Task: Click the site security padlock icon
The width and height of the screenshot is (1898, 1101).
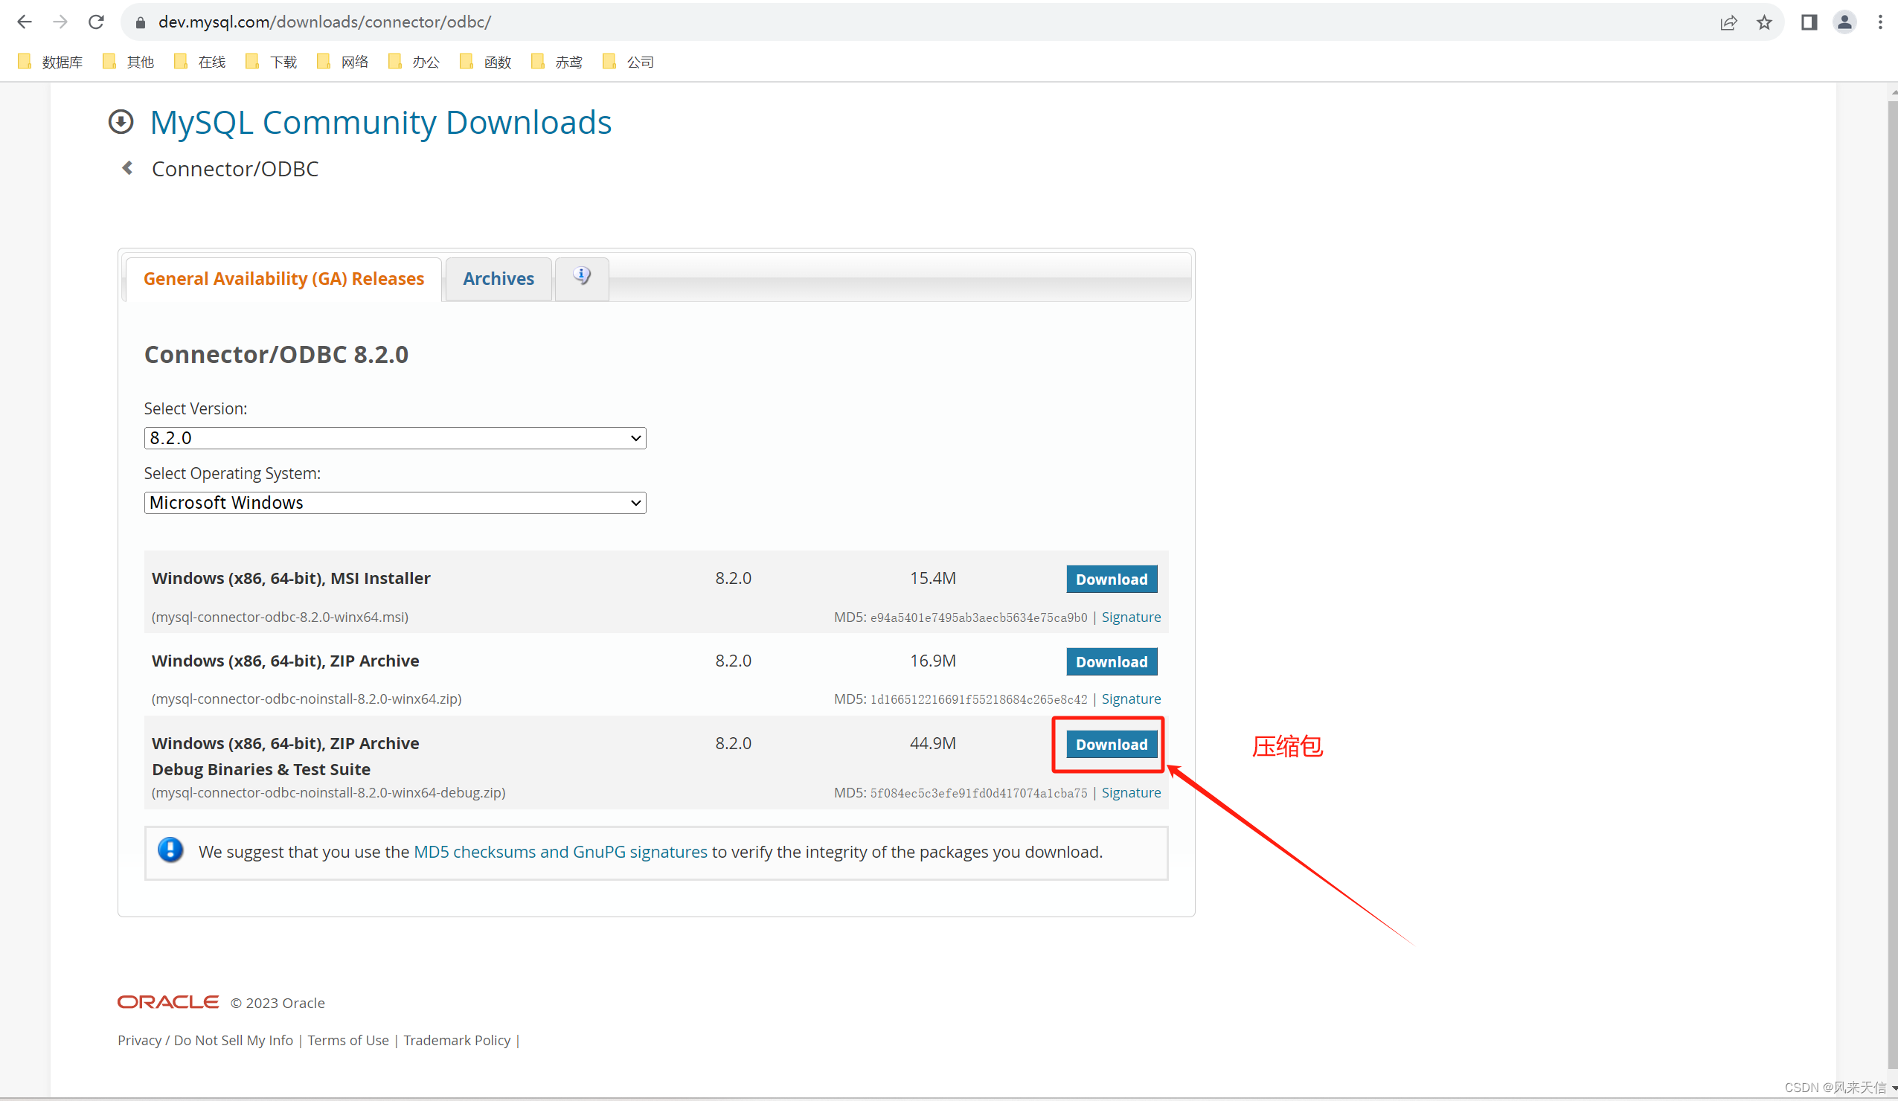Action: pos(139,22)
